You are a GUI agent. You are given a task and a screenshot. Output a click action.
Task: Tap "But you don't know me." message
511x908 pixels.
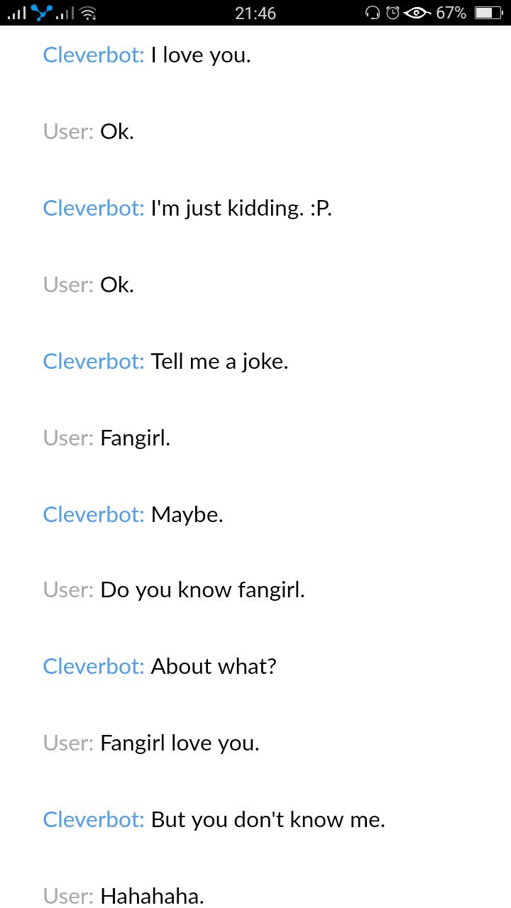[x=268, y=820]
